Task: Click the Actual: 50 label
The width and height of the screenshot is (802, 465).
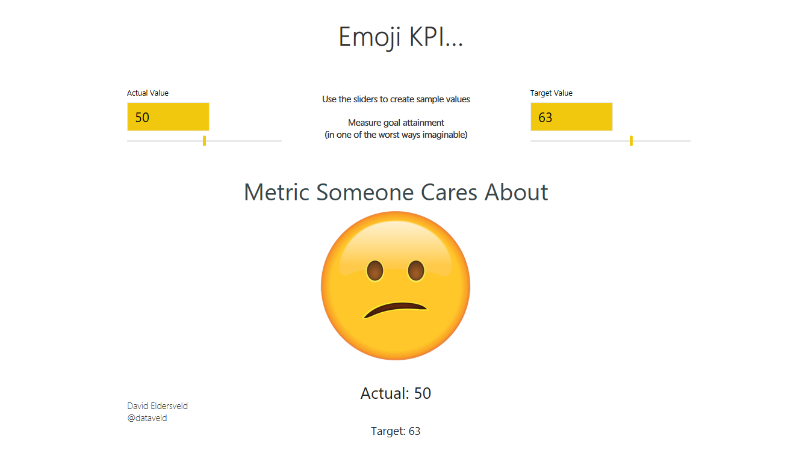Action: pos(396,393)
